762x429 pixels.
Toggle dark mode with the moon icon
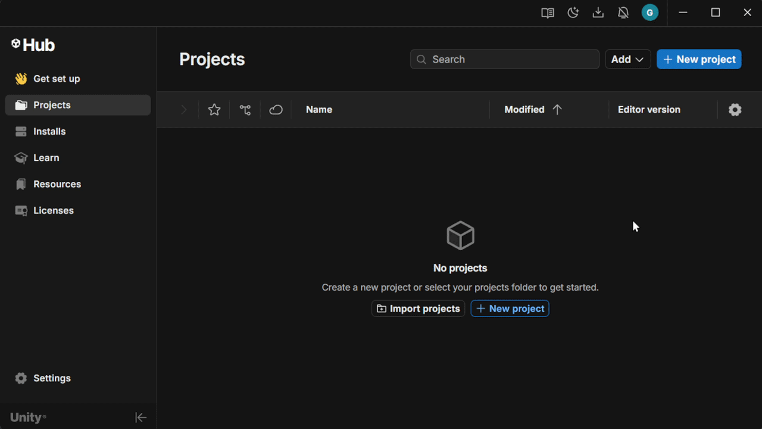coord(573,12)
